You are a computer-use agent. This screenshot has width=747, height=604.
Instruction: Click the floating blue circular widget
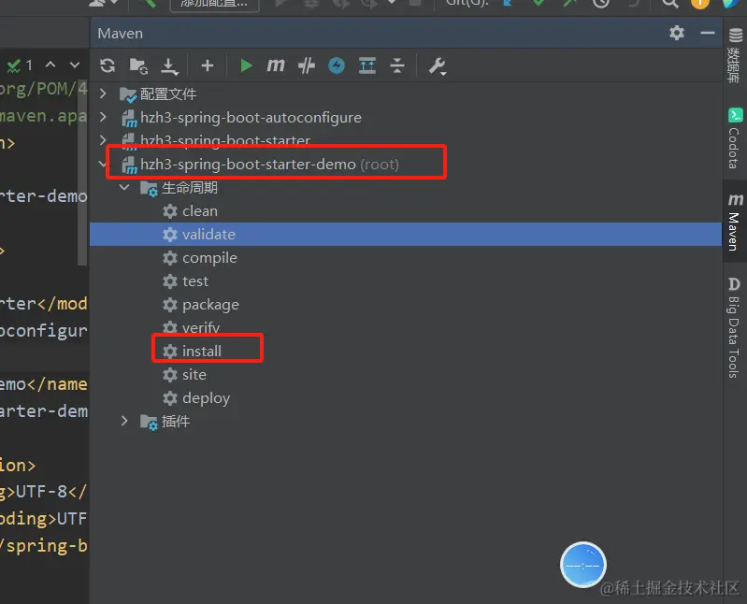tap(583, 565)
